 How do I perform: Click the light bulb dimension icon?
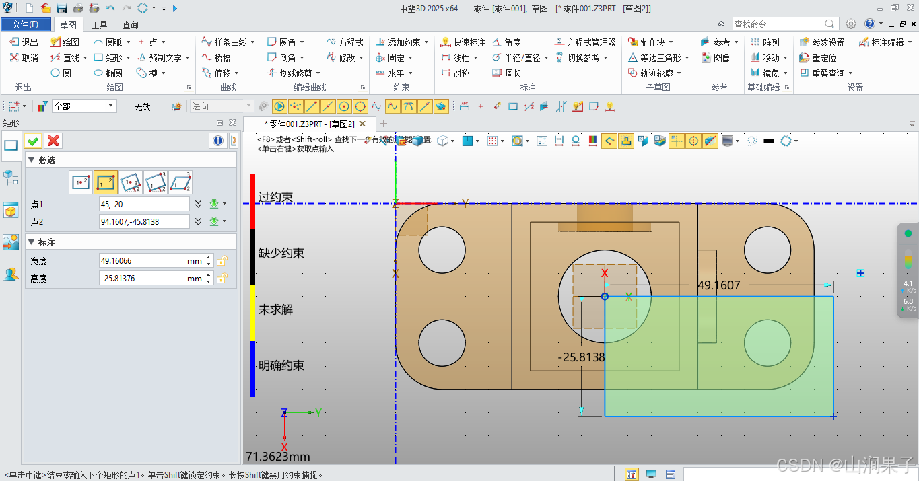610,106
